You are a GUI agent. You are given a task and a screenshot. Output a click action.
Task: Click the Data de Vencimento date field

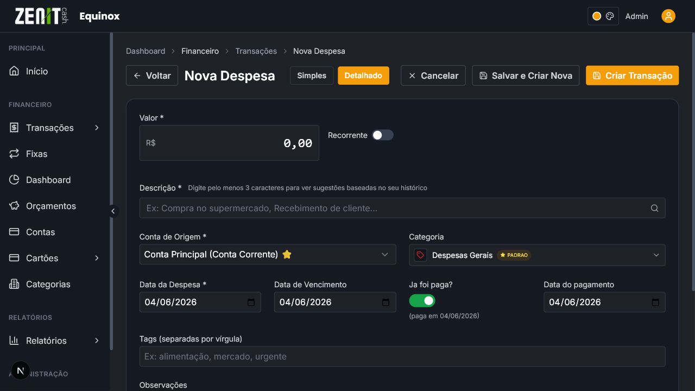coord(335,302)
